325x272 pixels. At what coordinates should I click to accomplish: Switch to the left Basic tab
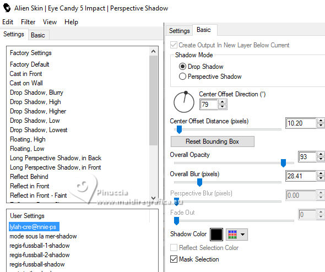coord(38,35)
